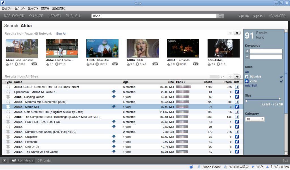Click download arrow for The Name Of The Game

114,152
